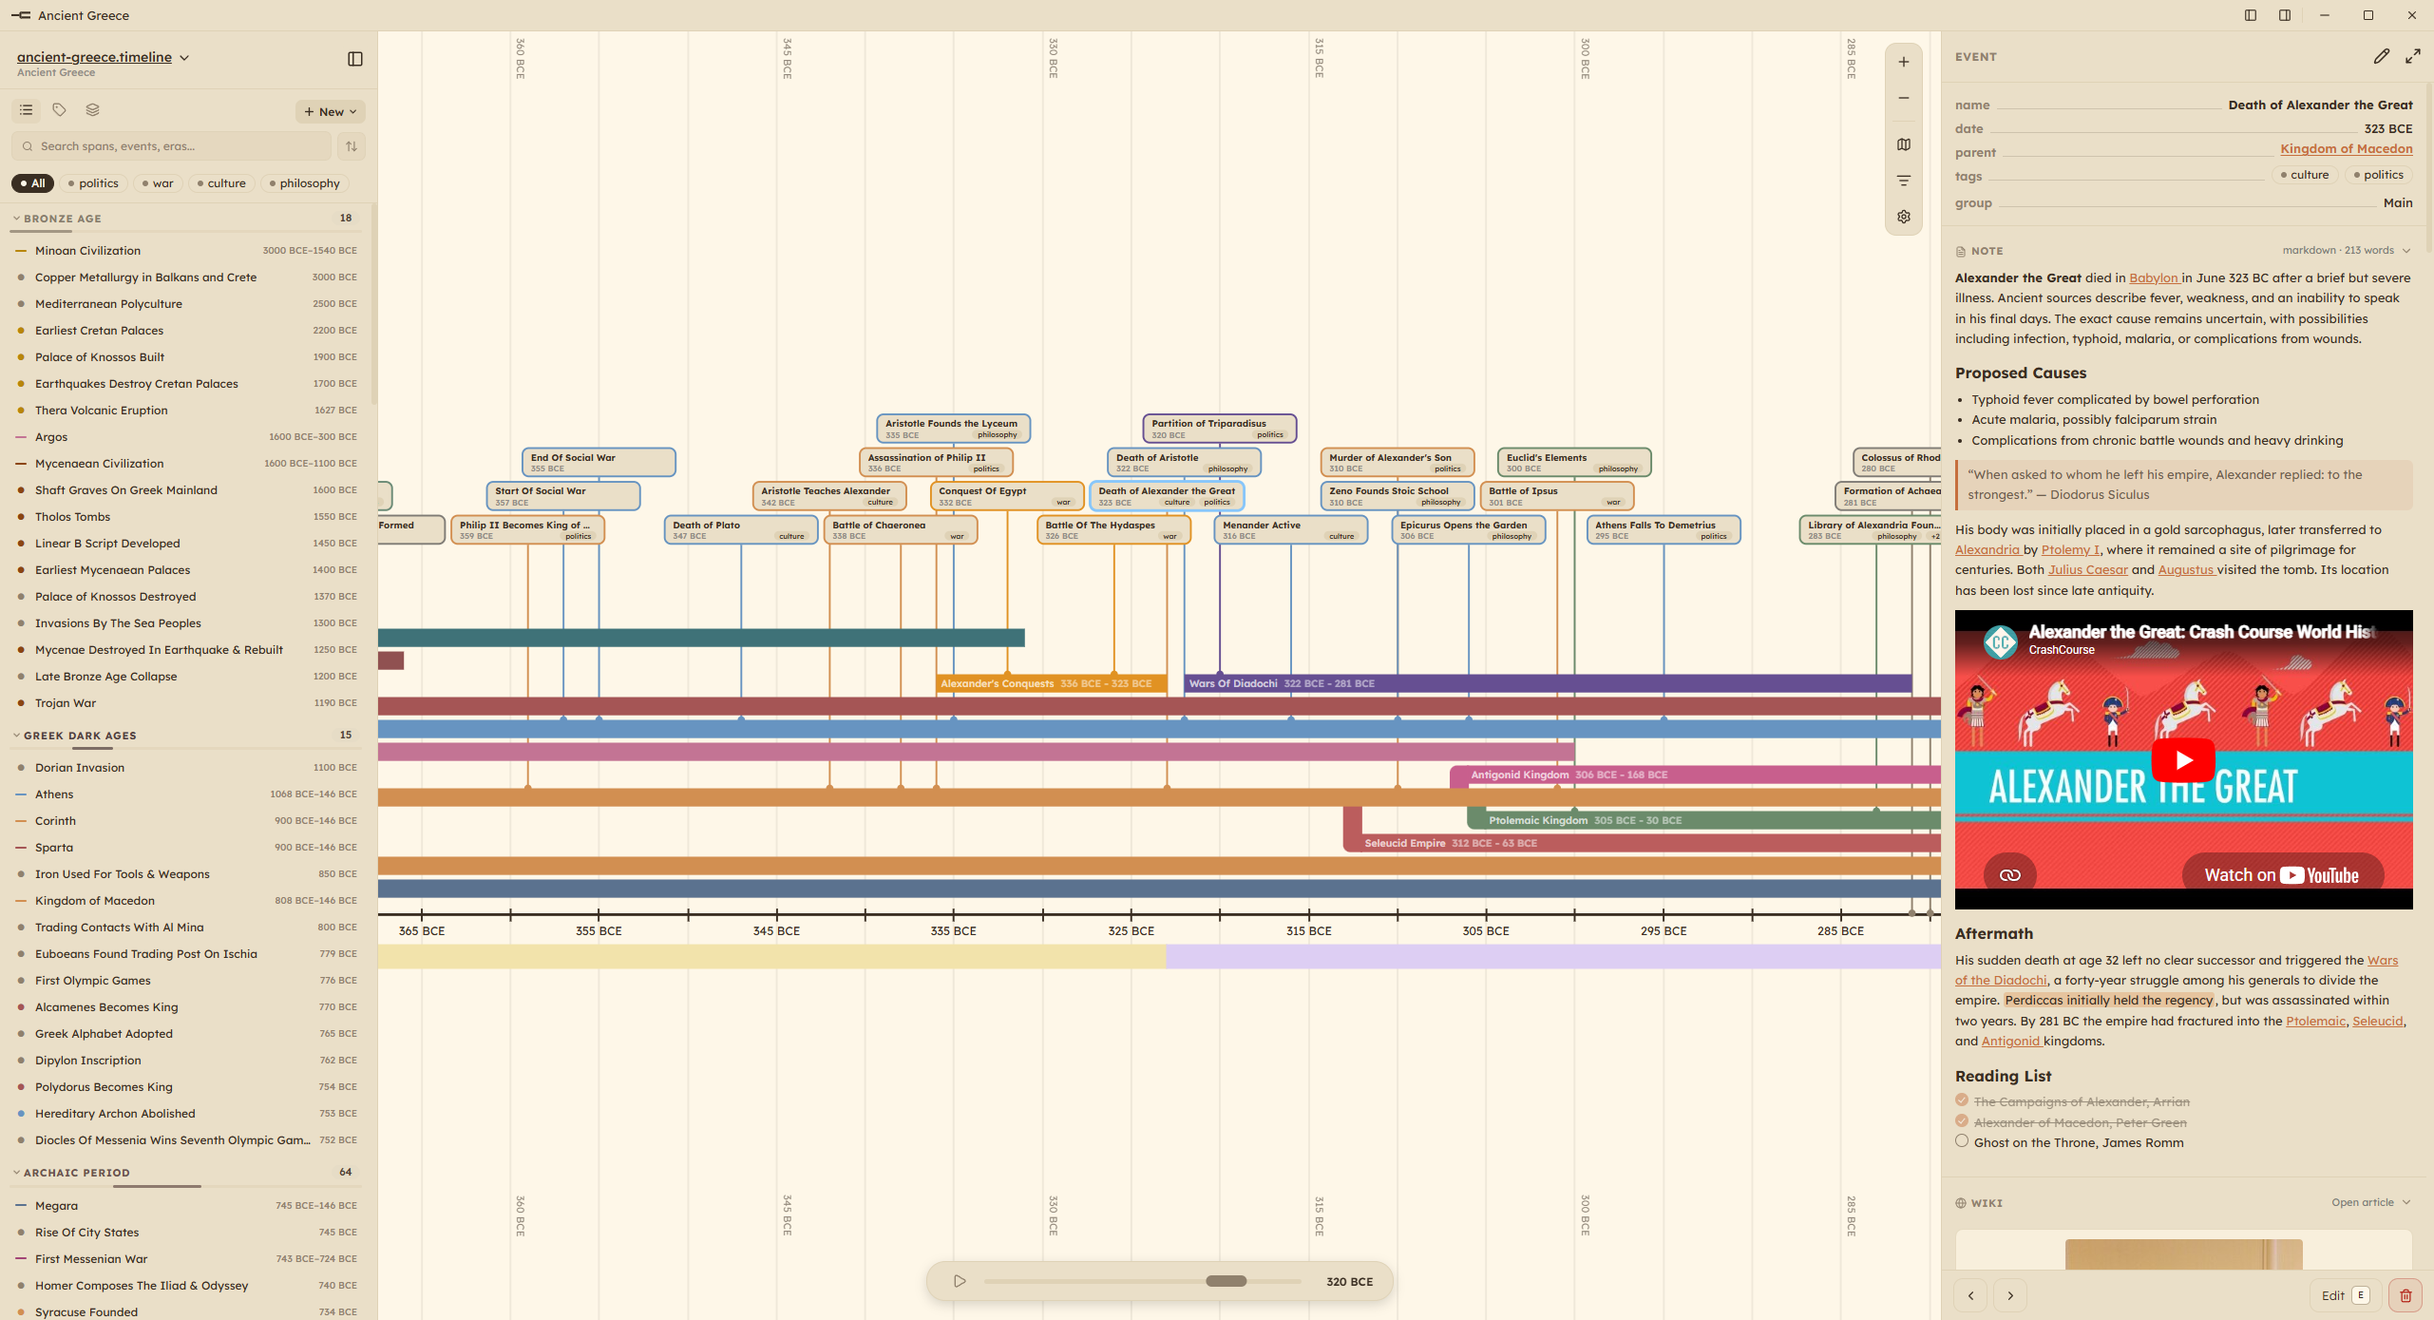The height and width of the screenshot is (1320, 2434).
Task: Select Minoan Civilization in the list
Action: click(x=186, y=251)
